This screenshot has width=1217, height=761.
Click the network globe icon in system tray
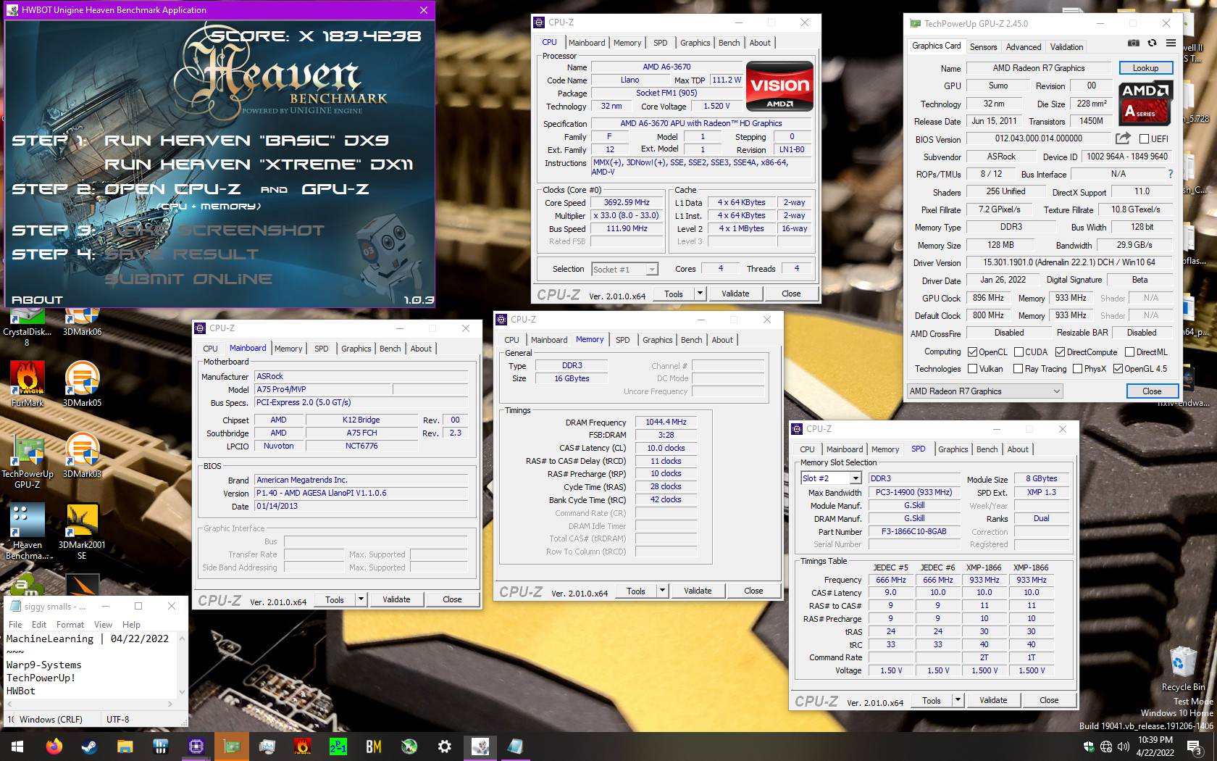pos(1106,747)
